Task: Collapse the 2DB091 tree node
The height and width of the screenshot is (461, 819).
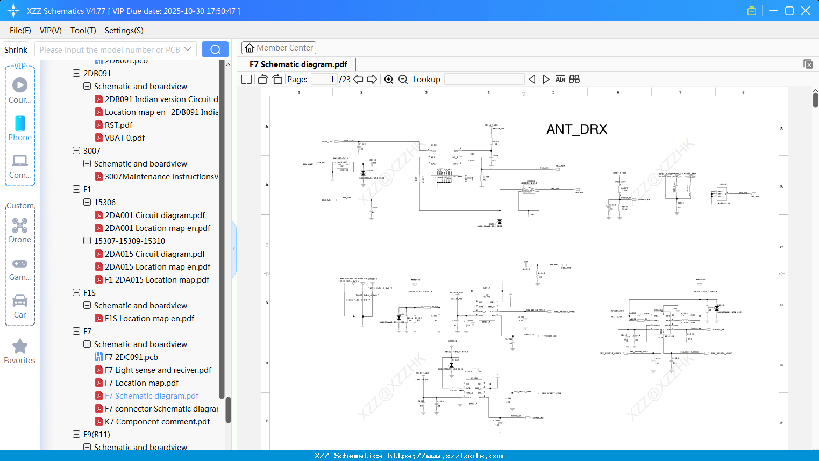Action: [76, 74]
